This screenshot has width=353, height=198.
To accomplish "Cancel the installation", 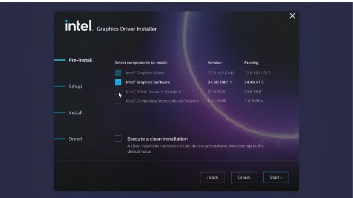I will click(x=244, y=177).
